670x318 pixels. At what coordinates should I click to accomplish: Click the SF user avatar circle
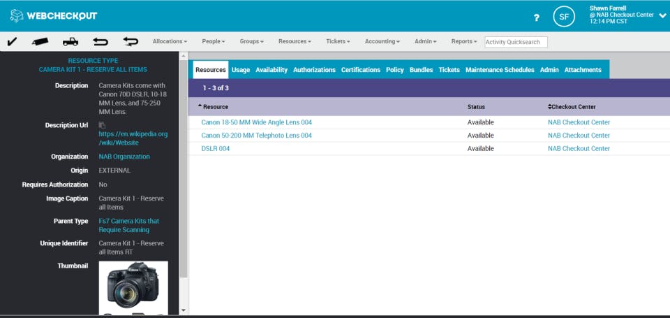pyautogui.click(x=564, y=17)
